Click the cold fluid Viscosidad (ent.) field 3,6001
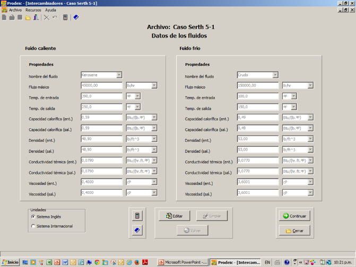 (258, 182)
